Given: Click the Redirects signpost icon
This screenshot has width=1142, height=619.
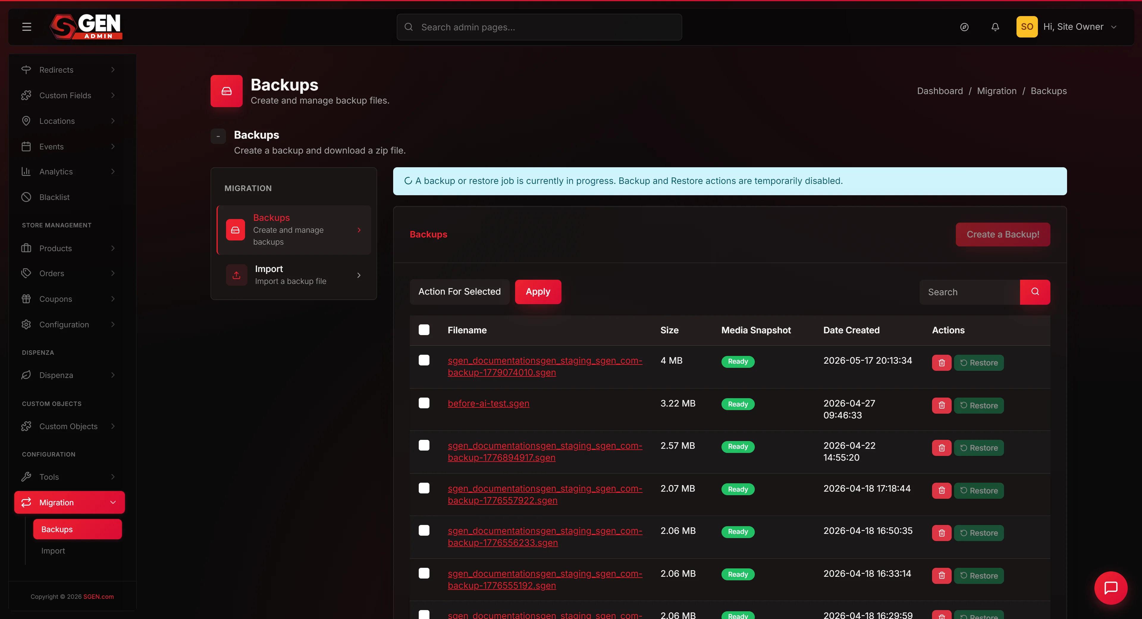Looking at the screenshot, I should click(x=26, y=70).
